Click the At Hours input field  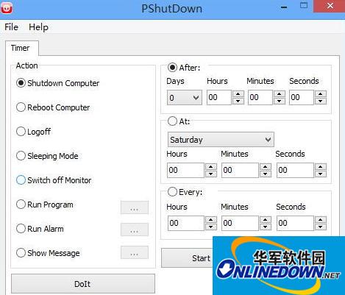coord(185,170)
